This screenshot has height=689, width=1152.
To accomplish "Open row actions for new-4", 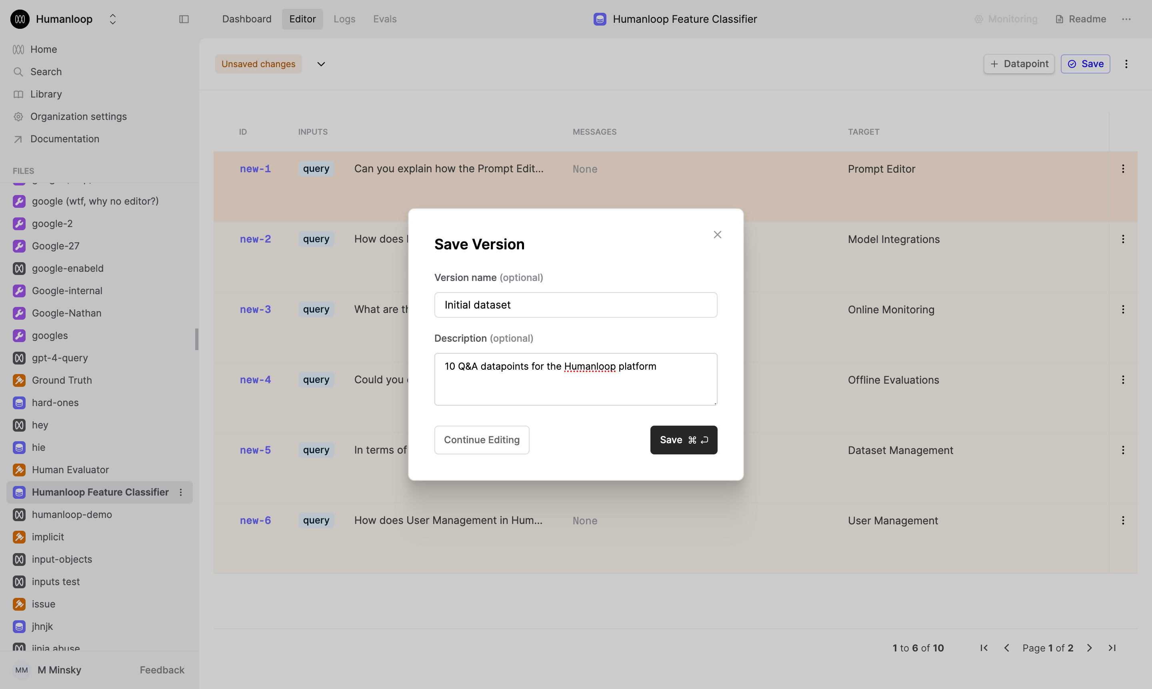I will [1123, 380].
